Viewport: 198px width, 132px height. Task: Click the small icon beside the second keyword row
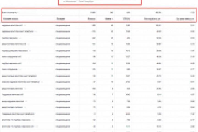36,32
